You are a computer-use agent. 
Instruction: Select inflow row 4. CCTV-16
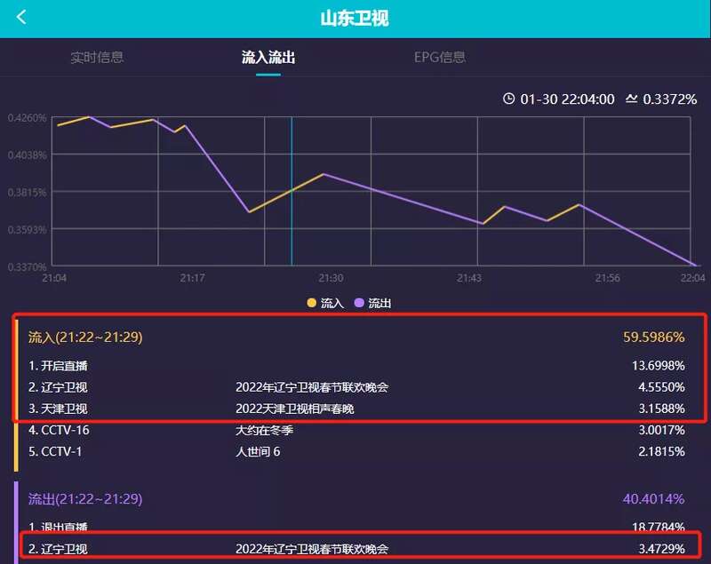(356, 430)
